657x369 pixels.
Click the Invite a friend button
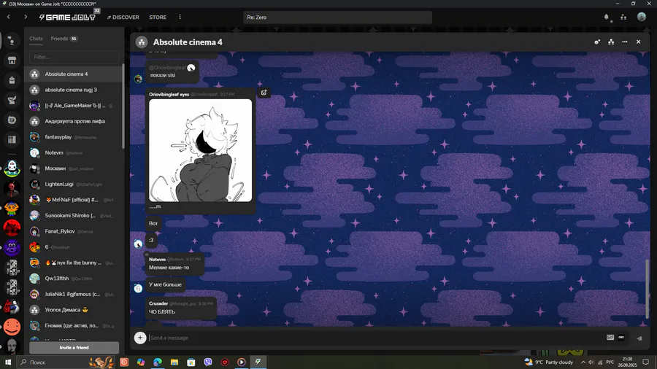74,348
